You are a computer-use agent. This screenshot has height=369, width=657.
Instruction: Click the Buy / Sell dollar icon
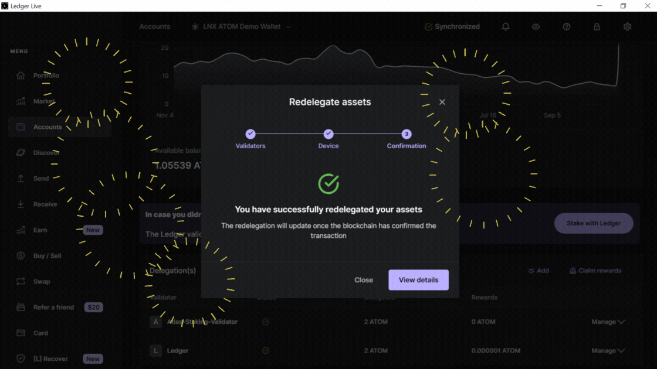coord(21,256)
